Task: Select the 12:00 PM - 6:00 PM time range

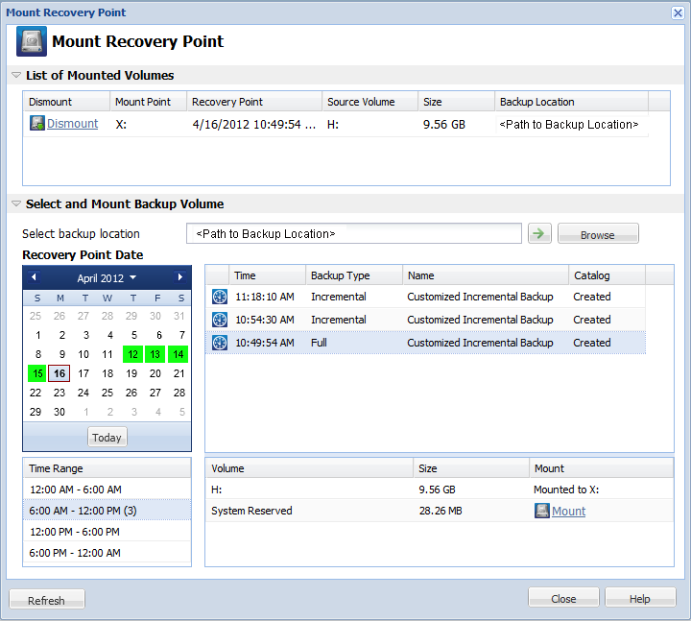Action: [x=74, y=532]
